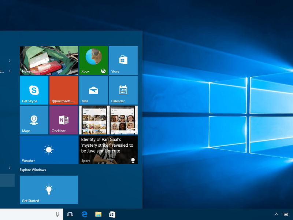293x220 pixels.
Task: Click the microphone icon in search box
Action: [58, 214]
